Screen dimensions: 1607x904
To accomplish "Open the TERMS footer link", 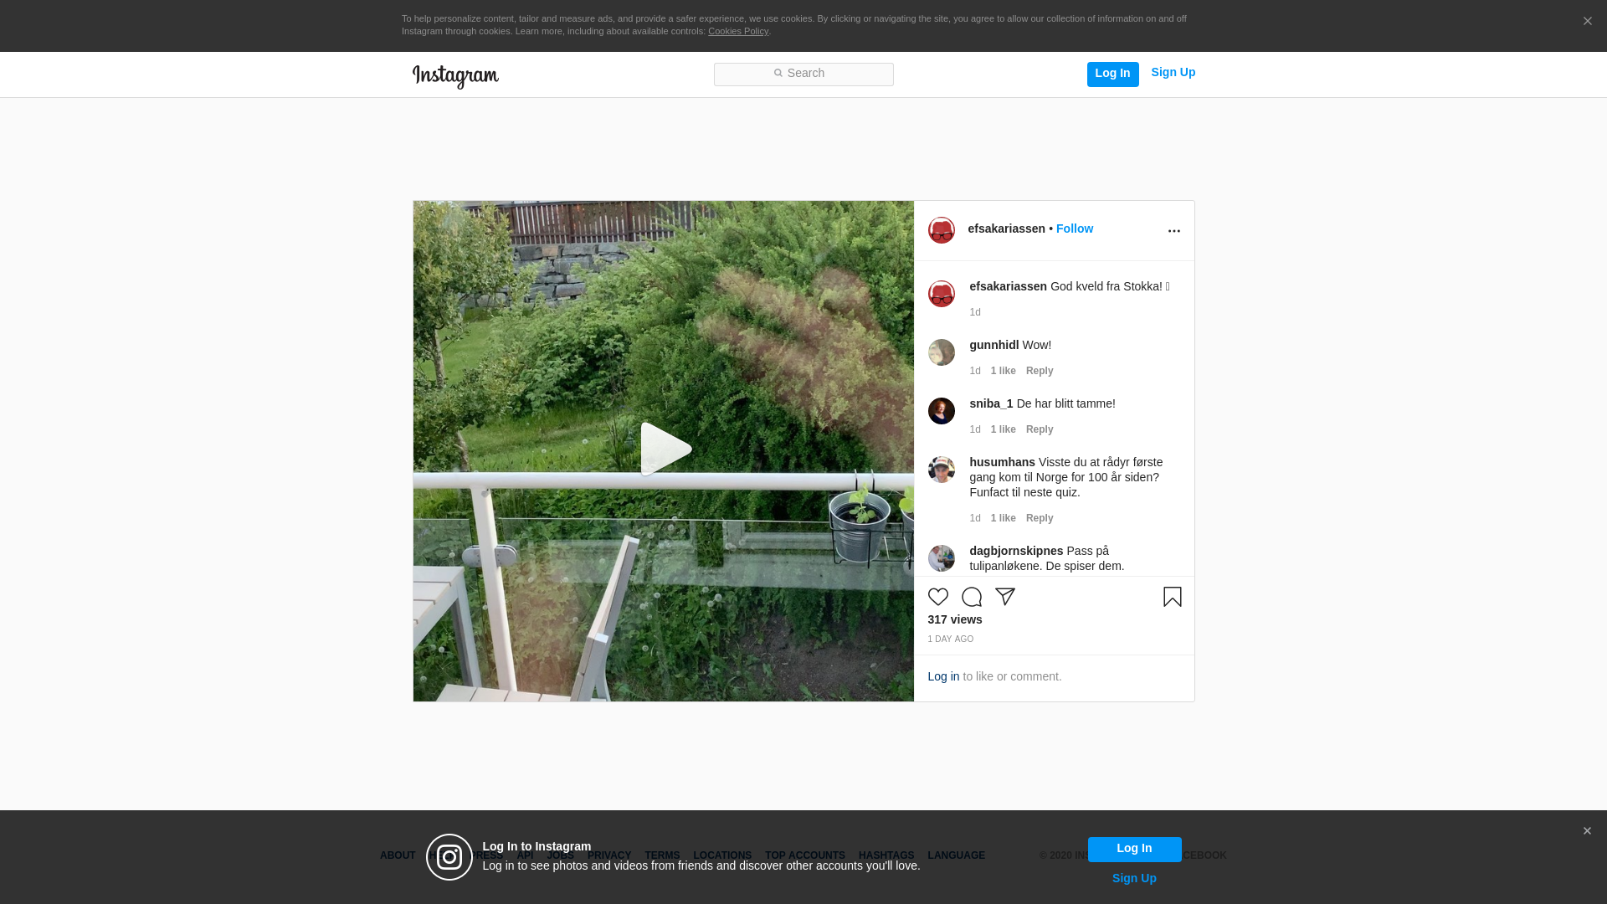I will point(662,856).
